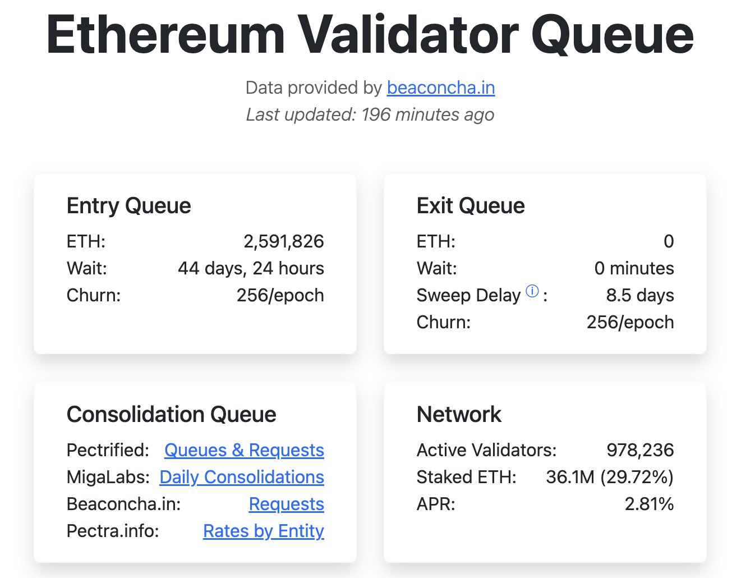This screenshot has height=578, width=755.
Task: Click the APR value 2.81%
Action: 649,504
